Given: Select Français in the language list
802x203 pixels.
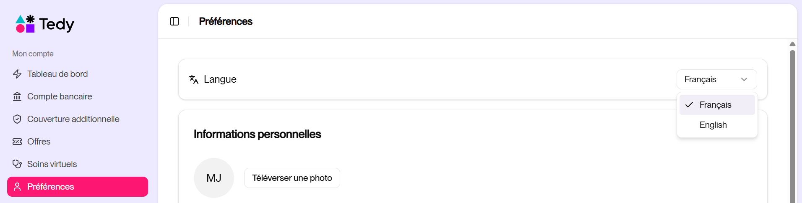Looking at the screenshot, I should (716, 105).
